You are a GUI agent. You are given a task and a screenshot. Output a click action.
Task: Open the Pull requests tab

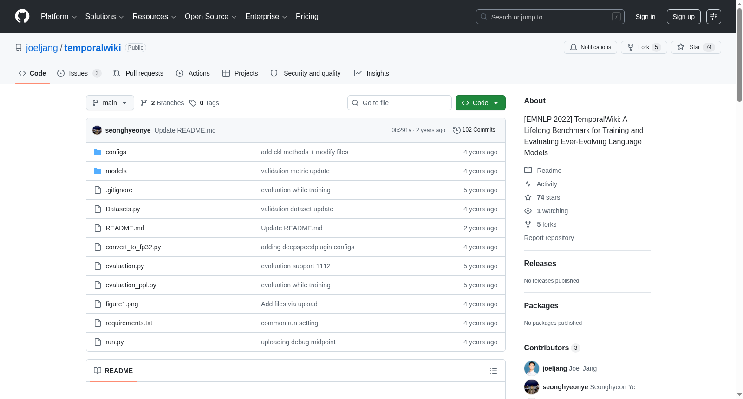[138, 73]
